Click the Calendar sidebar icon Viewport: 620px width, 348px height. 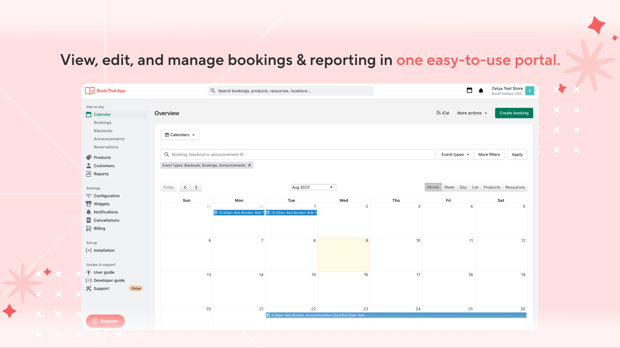point(89,114)
